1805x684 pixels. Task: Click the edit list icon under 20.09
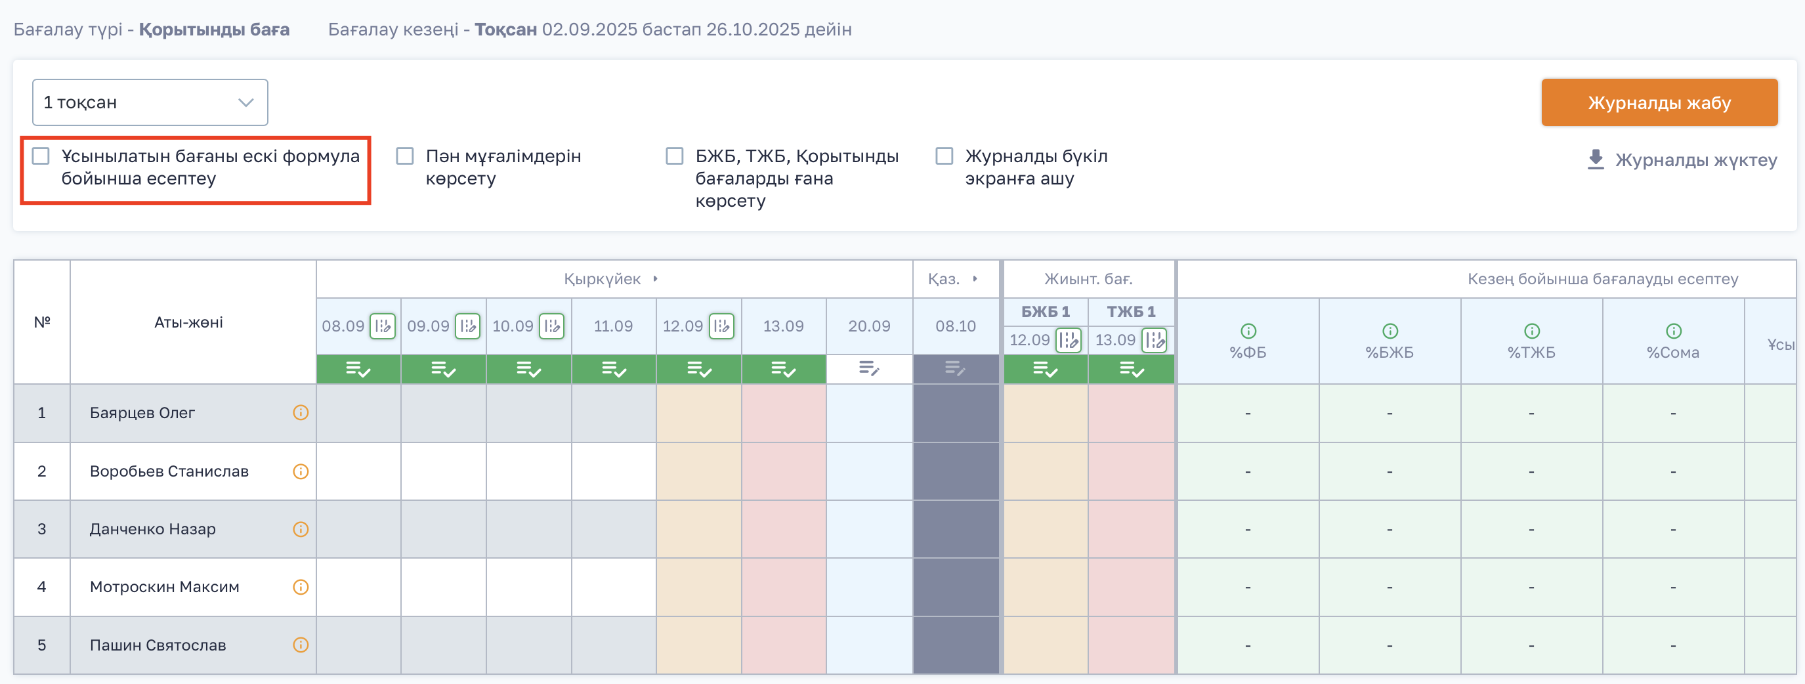[869, 369]
